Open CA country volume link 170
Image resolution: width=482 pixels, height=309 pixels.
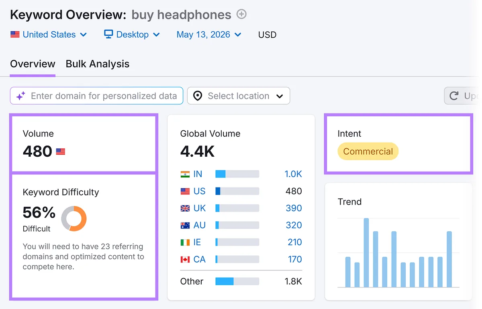(295, 259)
